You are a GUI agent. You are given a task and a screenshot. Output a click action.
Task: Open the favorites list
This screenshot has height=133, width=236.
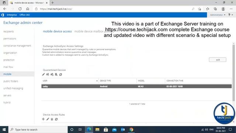click(x=208, y=9)
